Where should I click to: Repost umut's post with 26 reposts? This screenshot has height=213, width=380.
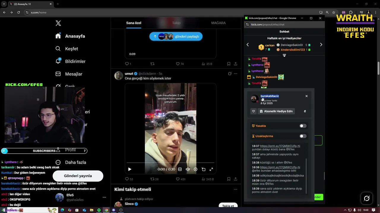pos(152,179)
